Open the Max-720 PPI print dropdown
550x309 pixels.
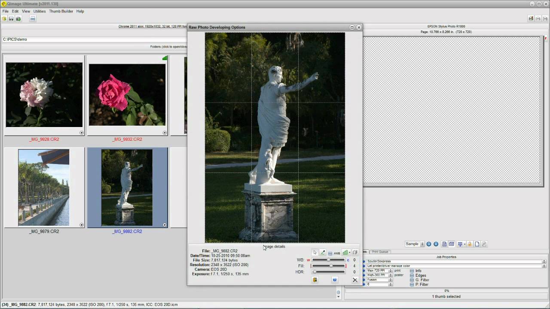(379, 271)
